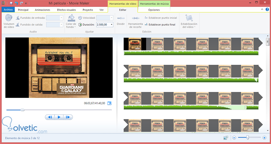This screenshot has height=144, width=271.
Task: Zoom in timeline with plus button
Action: (x=264, y=138)
